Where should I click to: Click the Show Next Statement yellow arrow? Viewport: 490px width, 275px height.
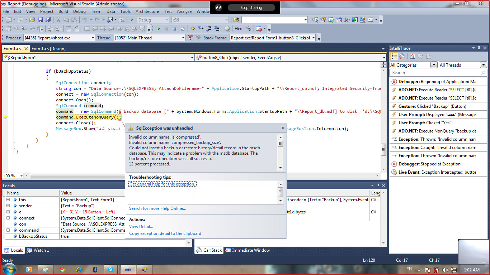click(x=193, y=29)
